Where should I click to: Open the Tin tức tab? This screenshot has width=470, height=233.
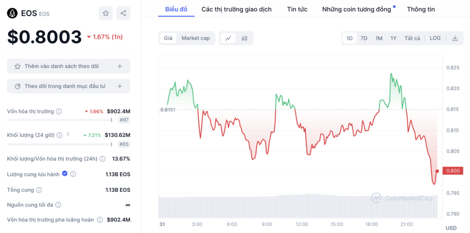297,9
